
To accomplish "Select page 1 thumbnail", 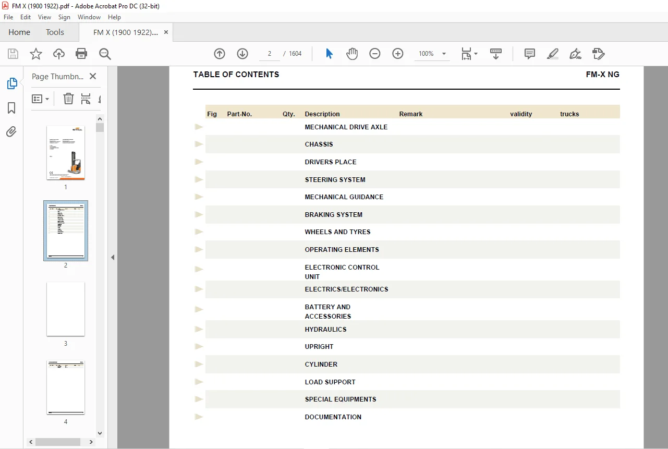I will click(x=66, y=153).
